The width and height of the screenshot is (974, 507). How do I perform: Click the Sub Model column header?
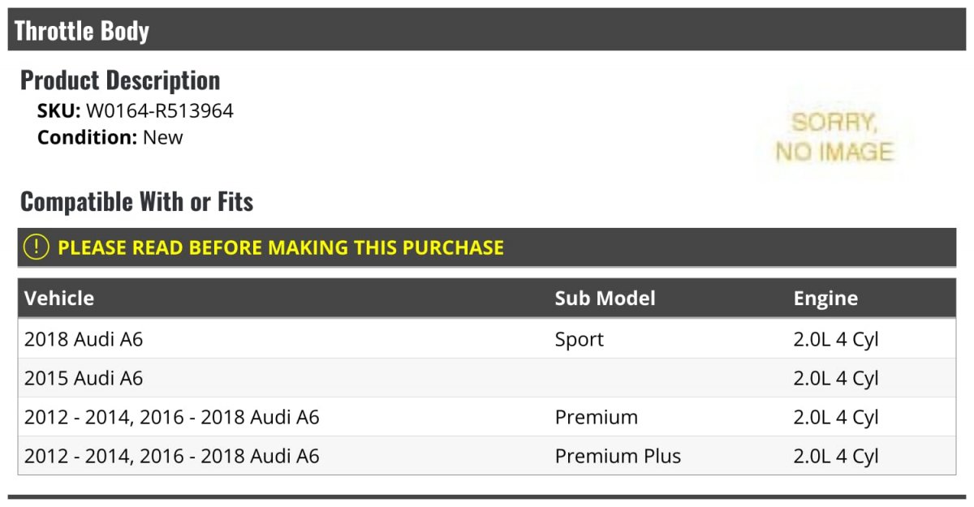point(605,298)
